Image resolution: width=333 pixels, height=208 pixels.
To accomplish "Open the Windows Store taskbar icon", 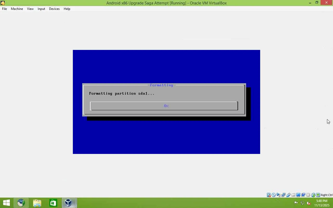I will tap(53, 203).
